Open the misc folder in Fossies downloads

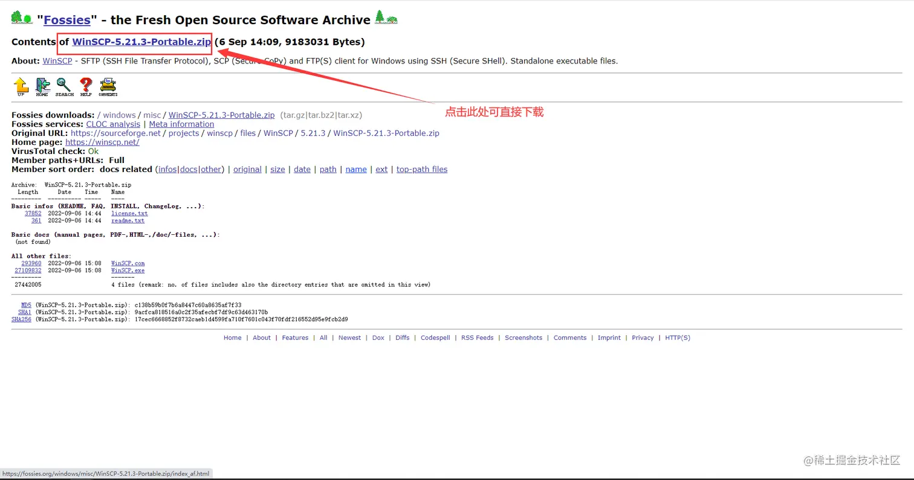[152, 115]
